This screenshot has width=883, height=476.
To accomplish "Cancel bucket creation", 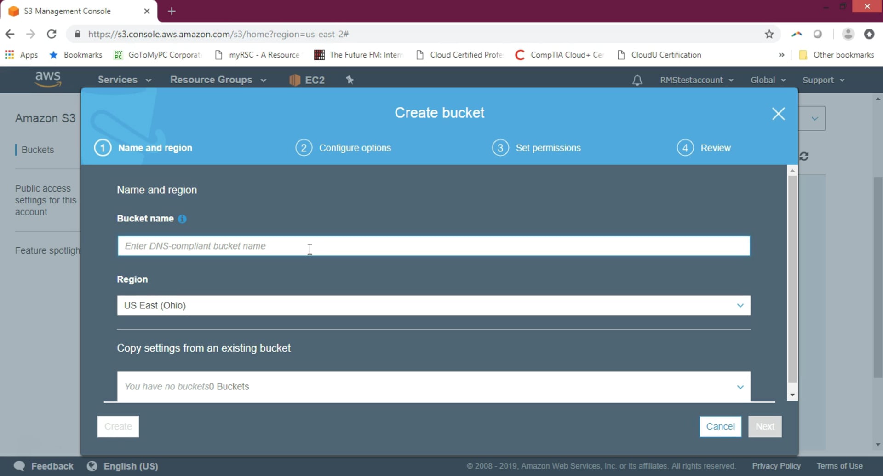I will [720, 426].
